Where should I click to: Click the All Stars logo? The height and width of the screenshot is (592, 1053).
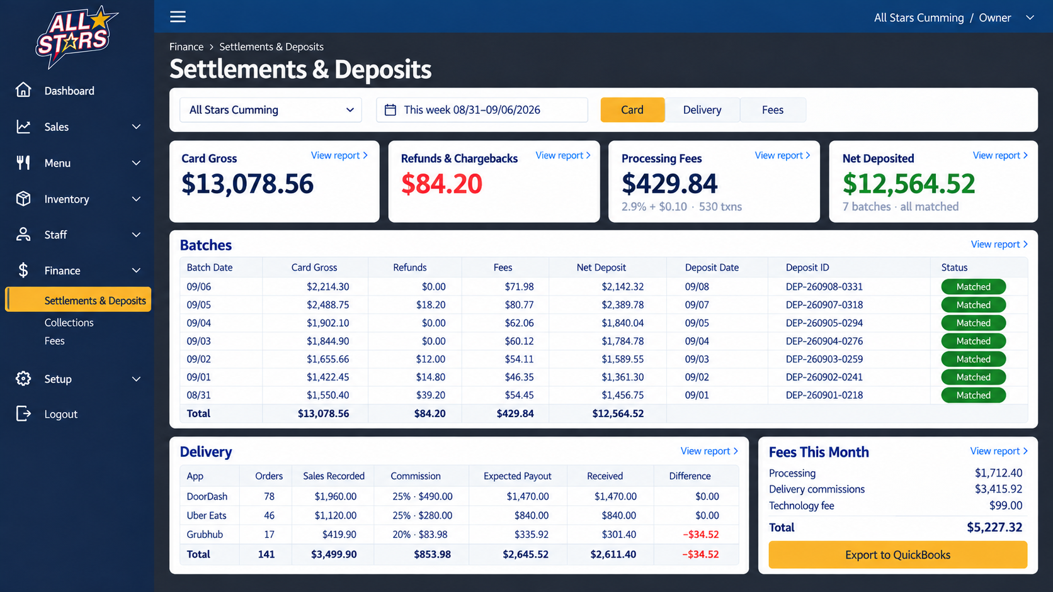[x=77, y=37]
